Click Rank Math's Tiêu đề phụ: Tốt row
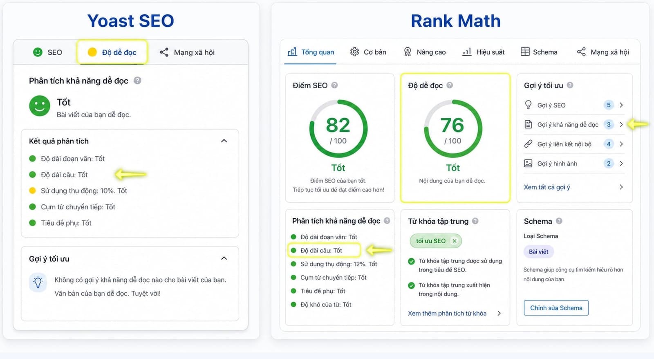654x359 pixels. click(x=318, y=291)
